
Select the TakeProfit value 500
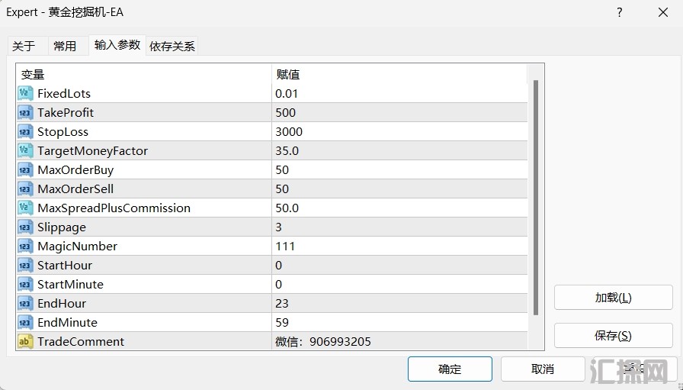(x=286, y=112)
